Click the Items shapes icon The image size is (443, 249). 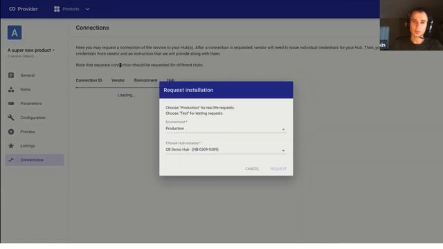coord(11,89)
